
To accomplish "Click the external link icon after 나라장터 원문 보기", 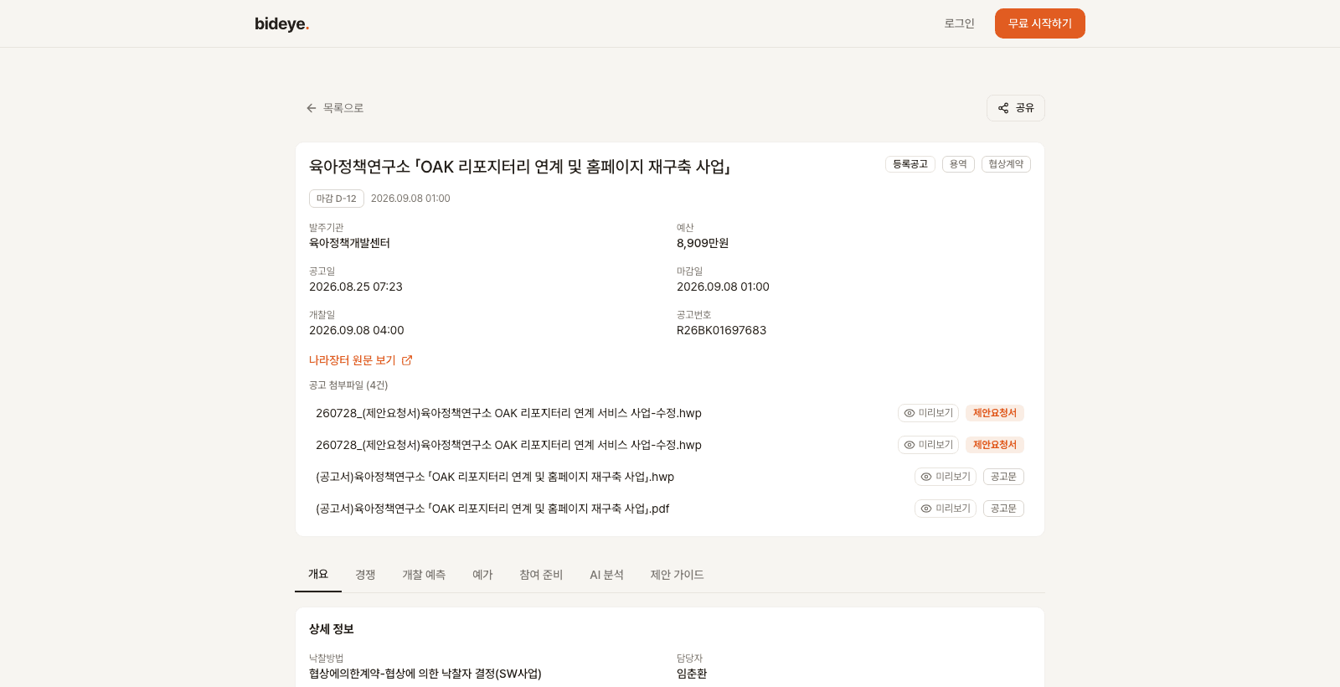I will [x=407, y=360].
